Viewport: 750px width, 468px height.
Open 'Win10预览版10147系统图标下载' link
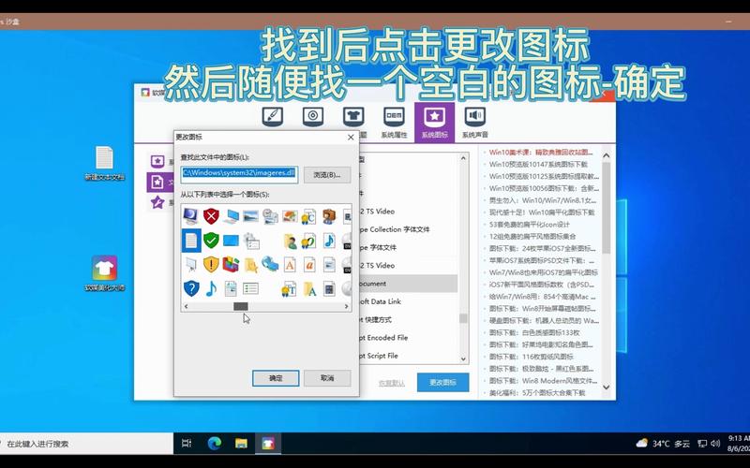[x=538, y=165]
